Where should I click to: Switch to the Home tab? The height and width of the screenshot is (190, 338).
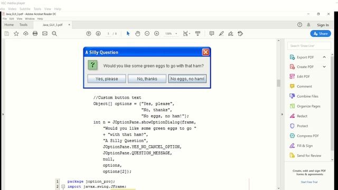(x=9, y=25)
